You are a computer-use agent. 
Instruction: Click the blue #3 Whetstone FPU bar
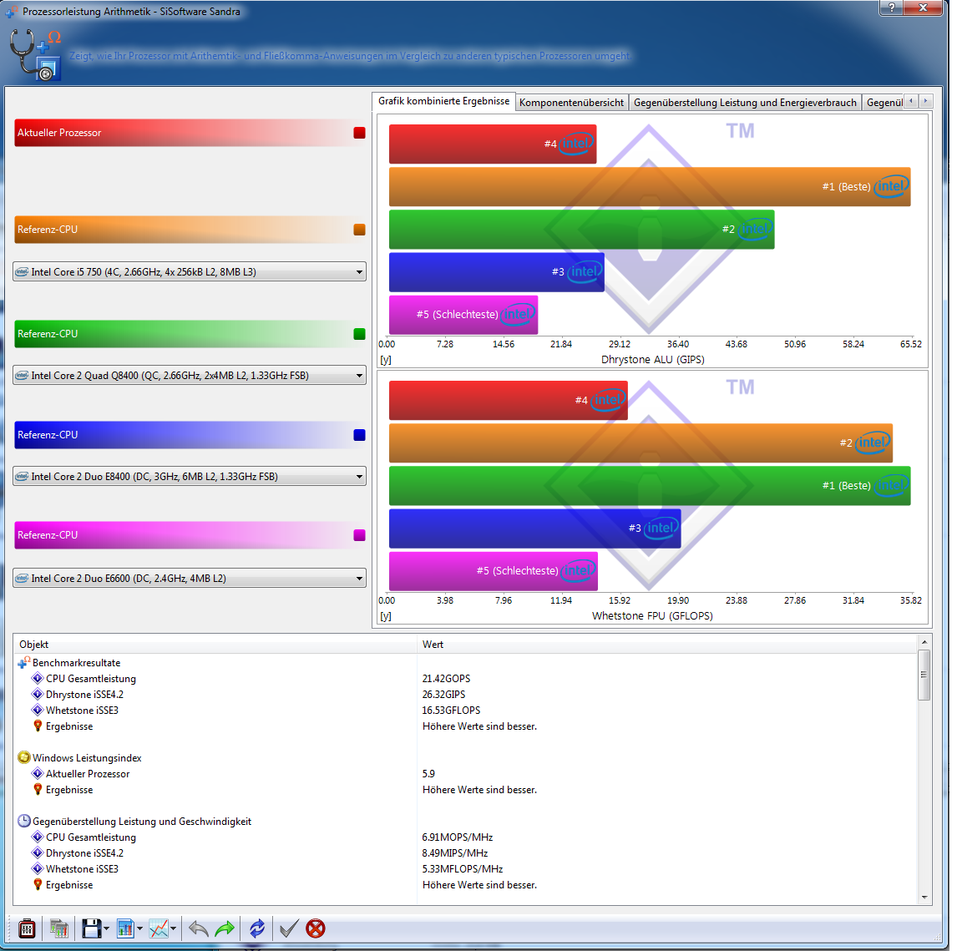click(x=535, y=529)
